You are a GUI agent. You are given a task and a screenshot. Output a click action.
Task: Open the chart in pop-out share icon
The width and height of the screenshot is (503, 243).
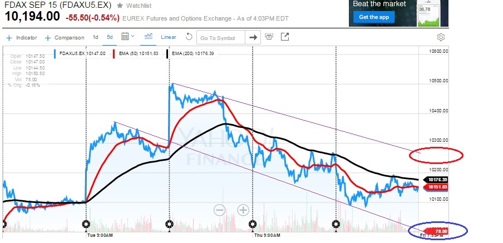(285, 37)
